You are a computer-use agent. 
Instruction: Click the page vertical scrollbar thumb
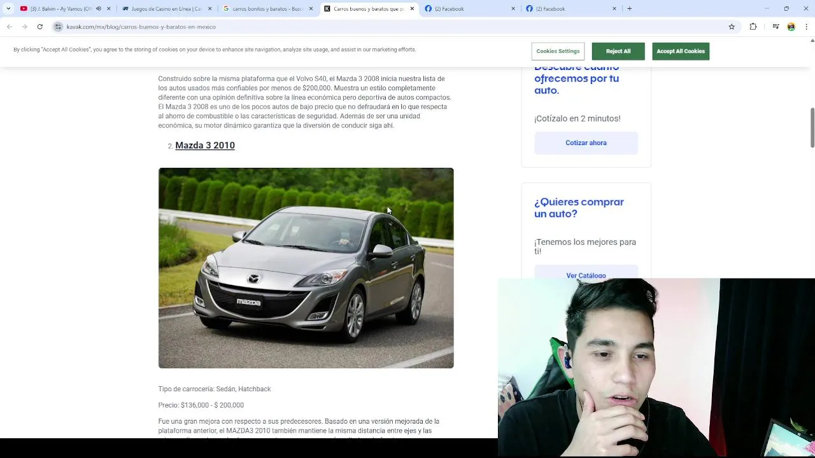point(812,128)
